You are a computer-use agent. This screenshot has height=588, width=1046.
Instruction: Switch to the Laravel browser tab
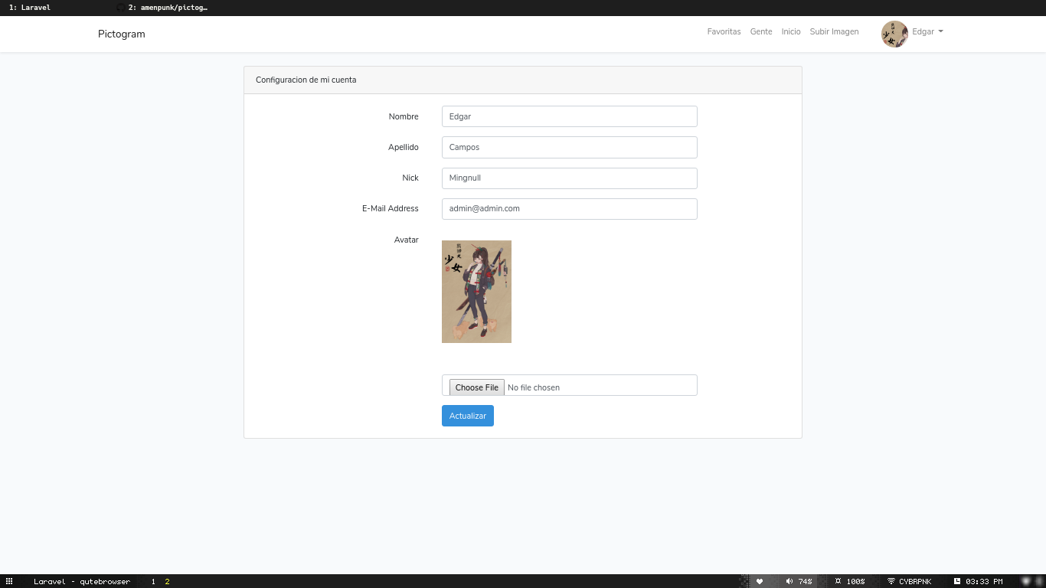pos(30,8)
